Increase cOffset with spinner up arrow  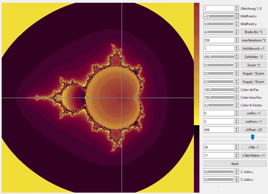point(236,128)
